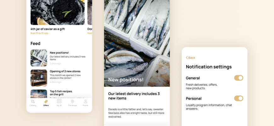The width and height of the screenshot is (274, 126).
Task: Open the Profile person icon
Action: tap(85, 101)
